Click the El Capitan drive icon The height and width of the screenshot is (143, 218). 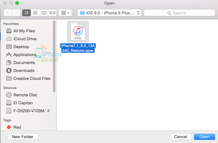point(9,103)
